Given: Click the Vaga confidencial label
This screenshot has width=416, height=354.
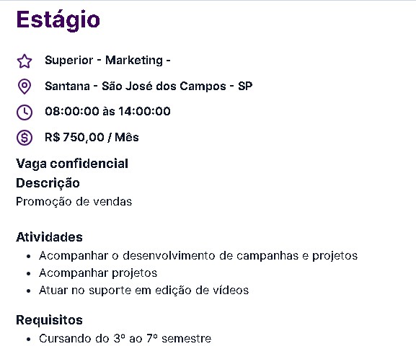Looking at the screenshot, I should coord(72,164).
